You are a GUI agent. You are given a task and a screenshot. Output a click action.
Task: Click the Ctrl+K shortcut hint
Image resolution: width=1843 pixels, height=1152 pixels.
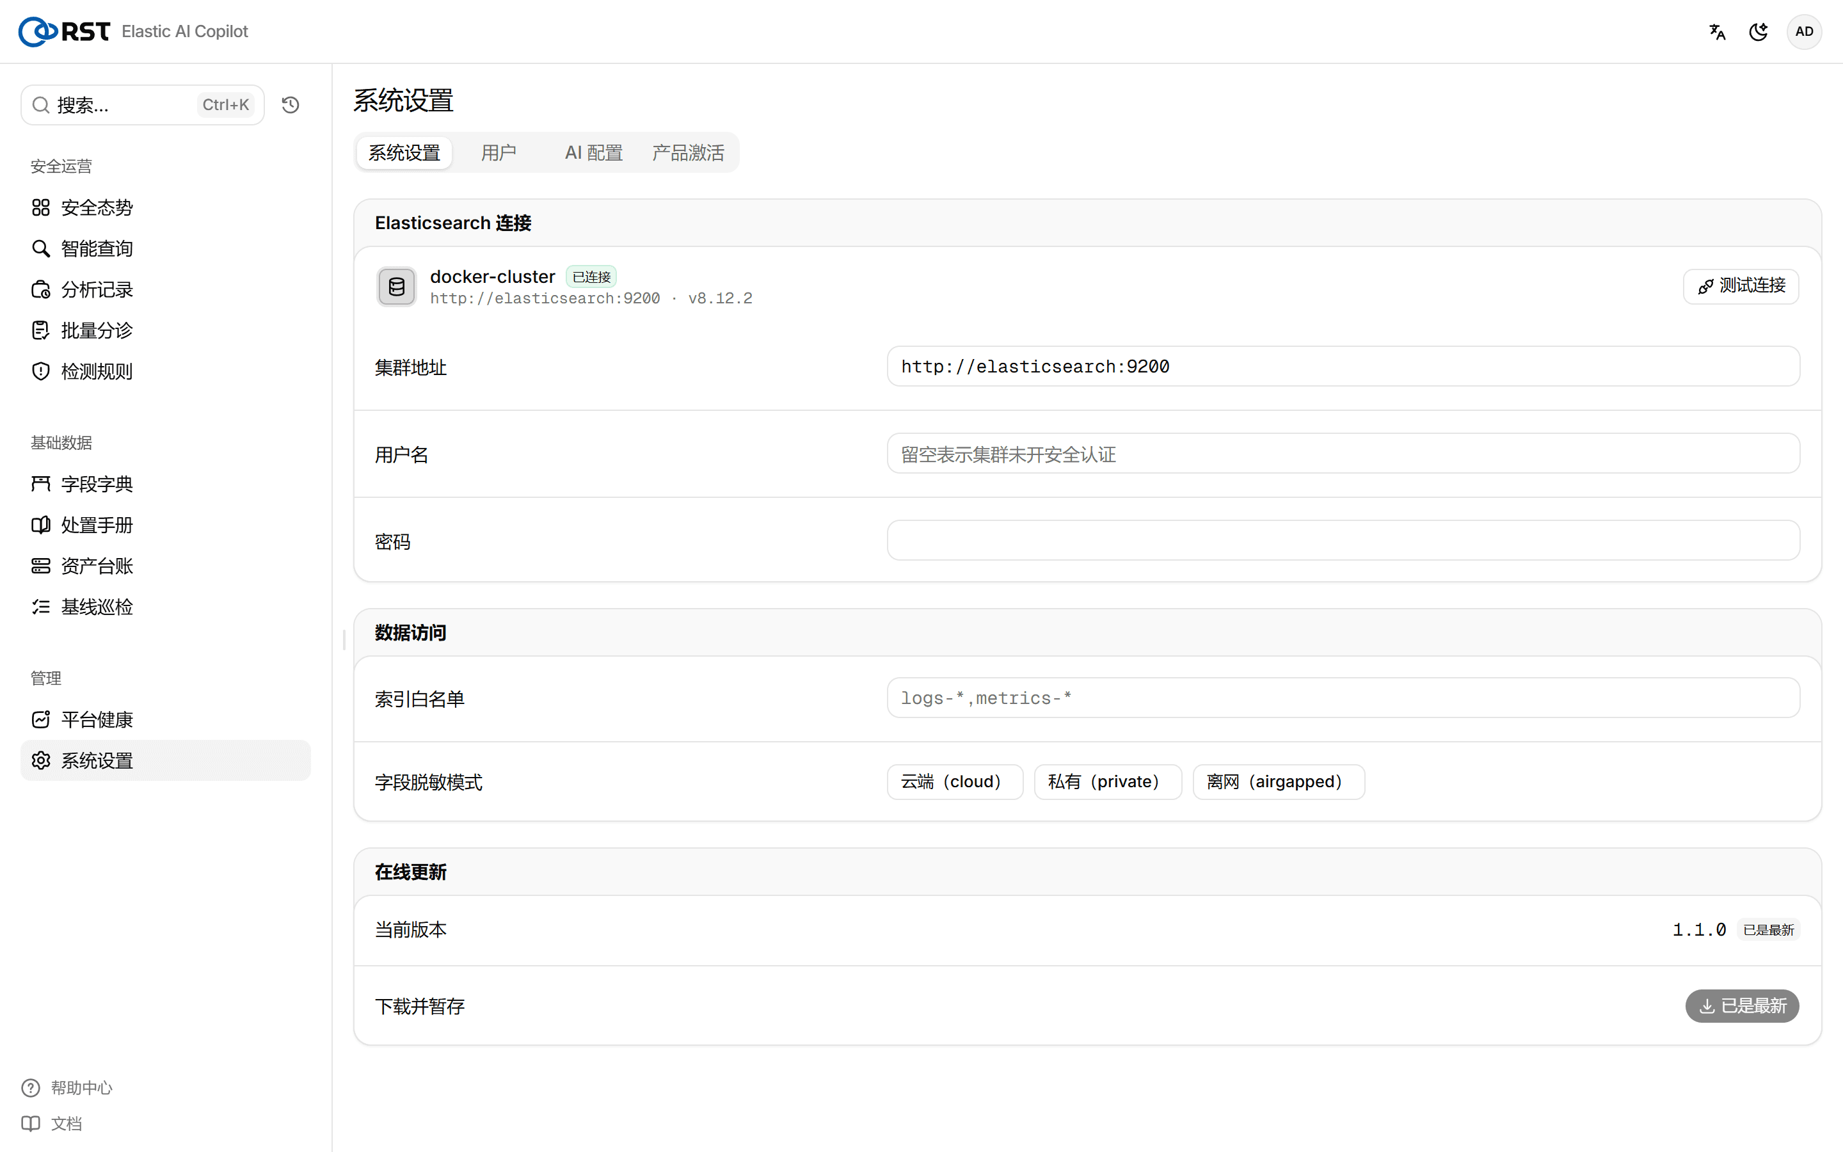coord(225,105)
